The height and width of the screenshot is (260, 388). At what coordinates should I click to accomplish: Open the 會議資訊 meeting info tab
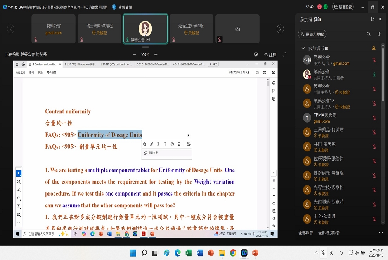coord(122,7)
